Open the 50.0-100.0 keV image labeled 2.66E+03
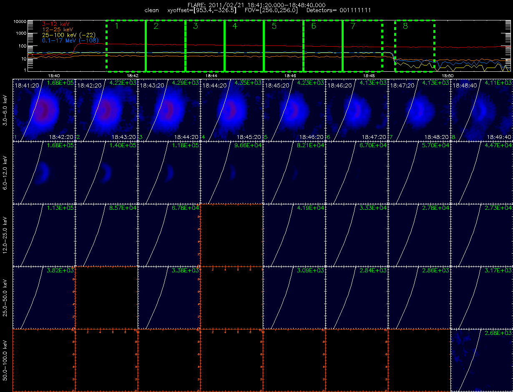 point(482,360)
